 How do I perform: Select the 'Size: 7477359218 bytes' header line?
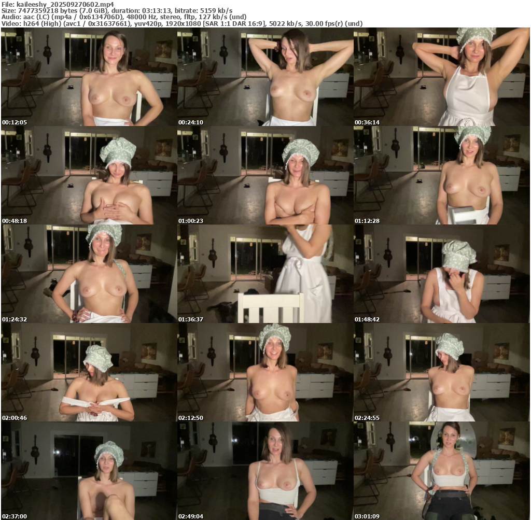point(117,10)
